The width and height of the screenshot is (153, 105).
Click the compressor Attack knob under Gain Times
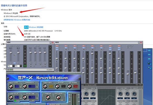point(120,94)
